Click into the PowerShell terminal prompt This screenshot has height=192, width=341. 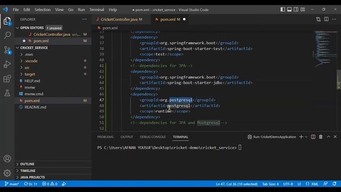tap(240, 148)
